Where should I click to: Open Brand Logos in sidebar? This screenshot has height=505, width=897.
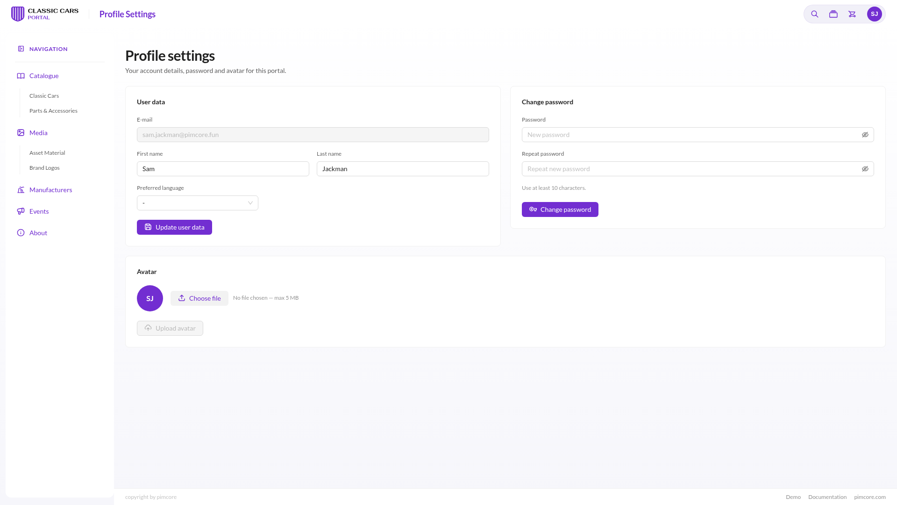pos(44,168)
